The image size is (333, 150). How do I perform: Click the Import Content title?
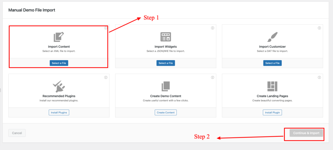(x=59, y=47)
